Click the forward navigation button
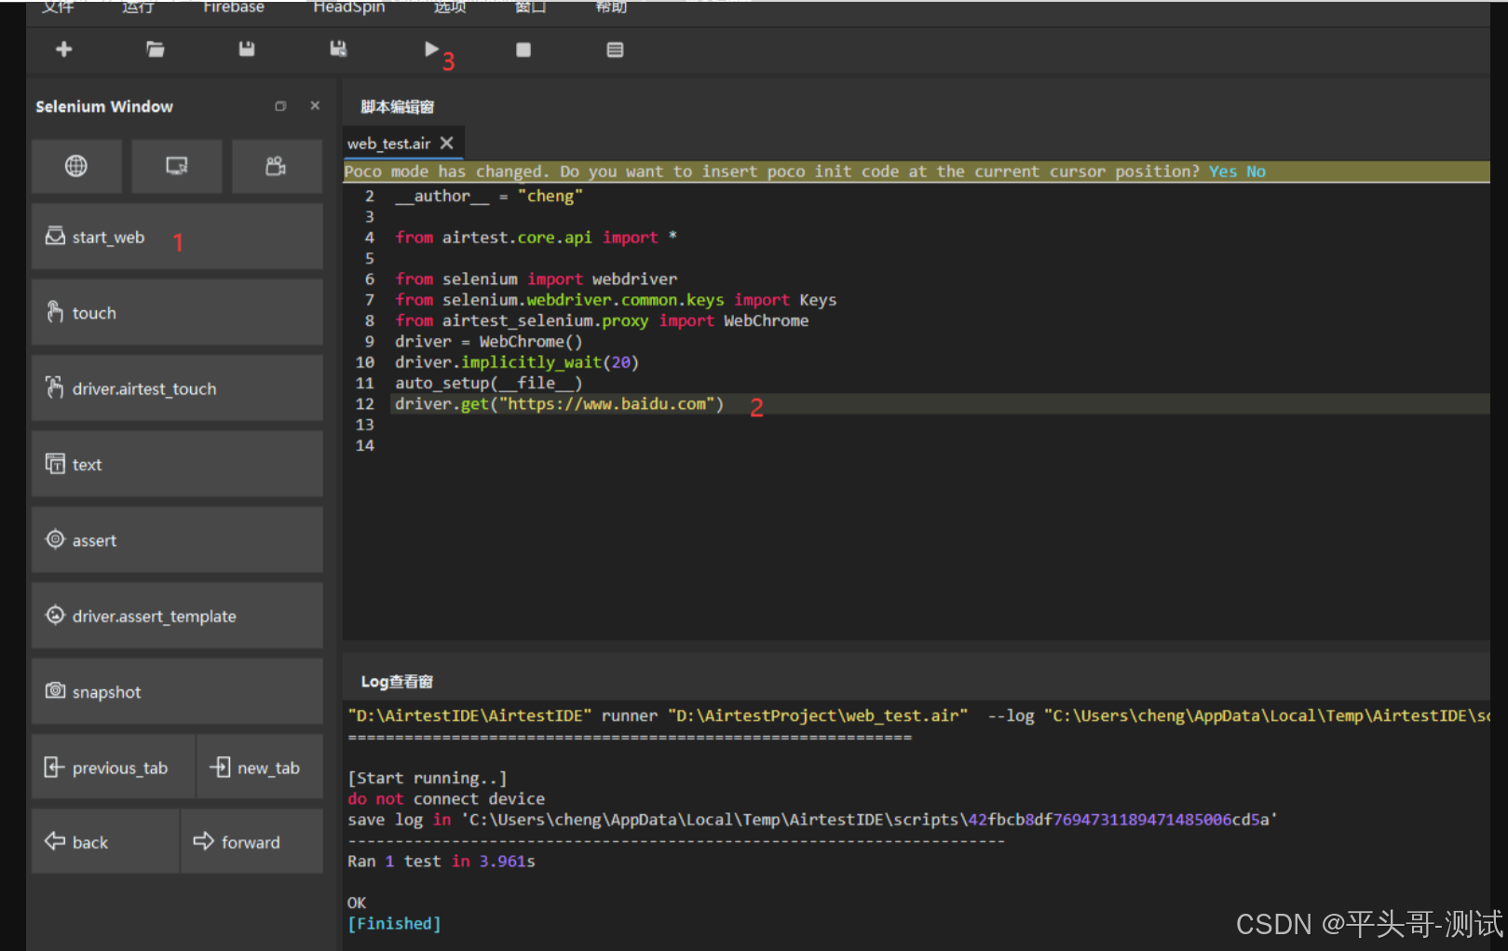 [x=251, y=841]
